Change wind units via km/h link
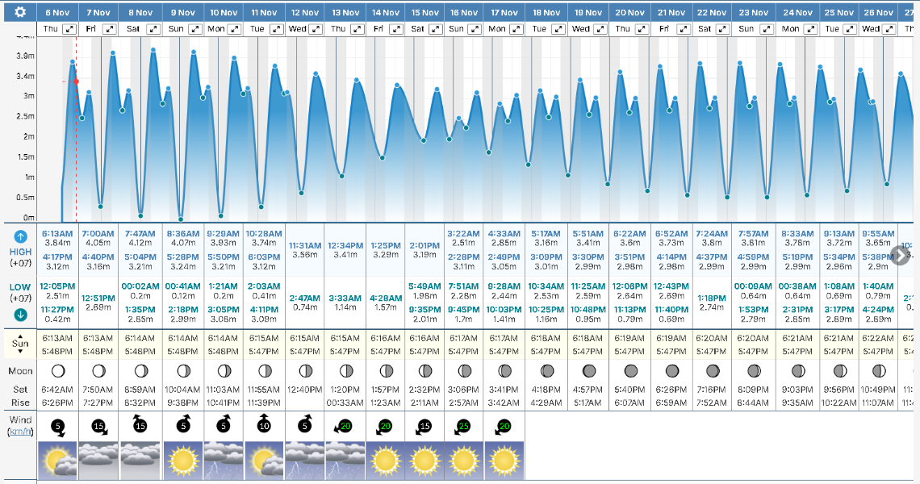 pyautogui.click(x=20, y=432)
